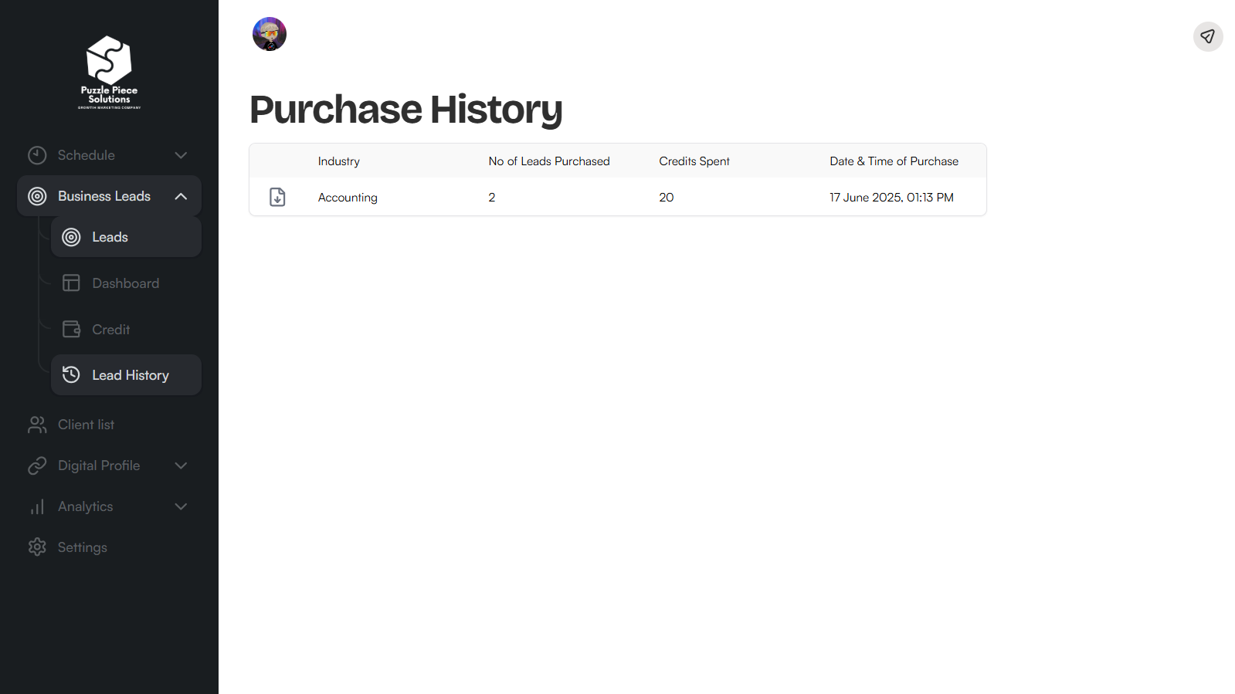The width and height of the screenshot is (1235, 694).
Task: Click the Dashboard layout icon
Action: pos(71,283)
